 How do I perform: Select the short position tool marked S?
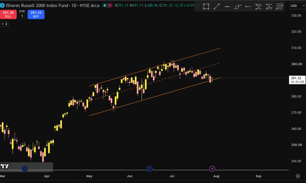coord(259,7)
